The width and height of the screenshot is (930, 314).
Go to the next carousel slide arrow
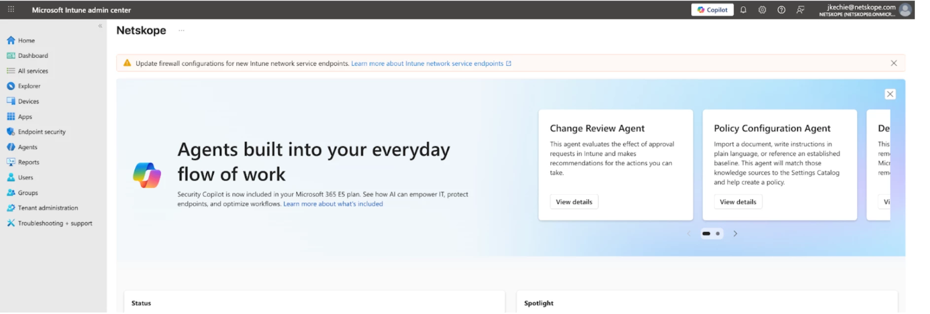tap(735, 234)
